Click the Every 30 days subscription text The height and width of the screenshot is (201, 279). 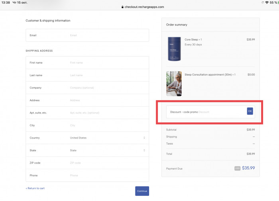[193, 45]
